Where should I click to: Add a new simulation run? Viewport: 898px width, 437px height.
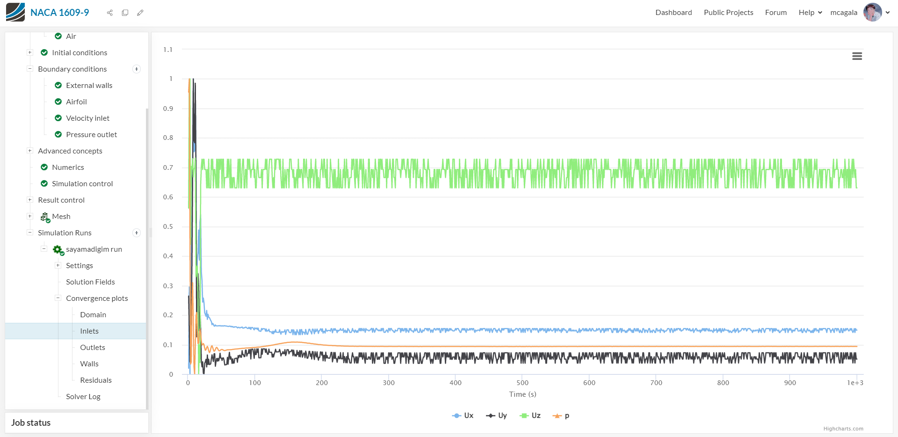tap(137, 233)
